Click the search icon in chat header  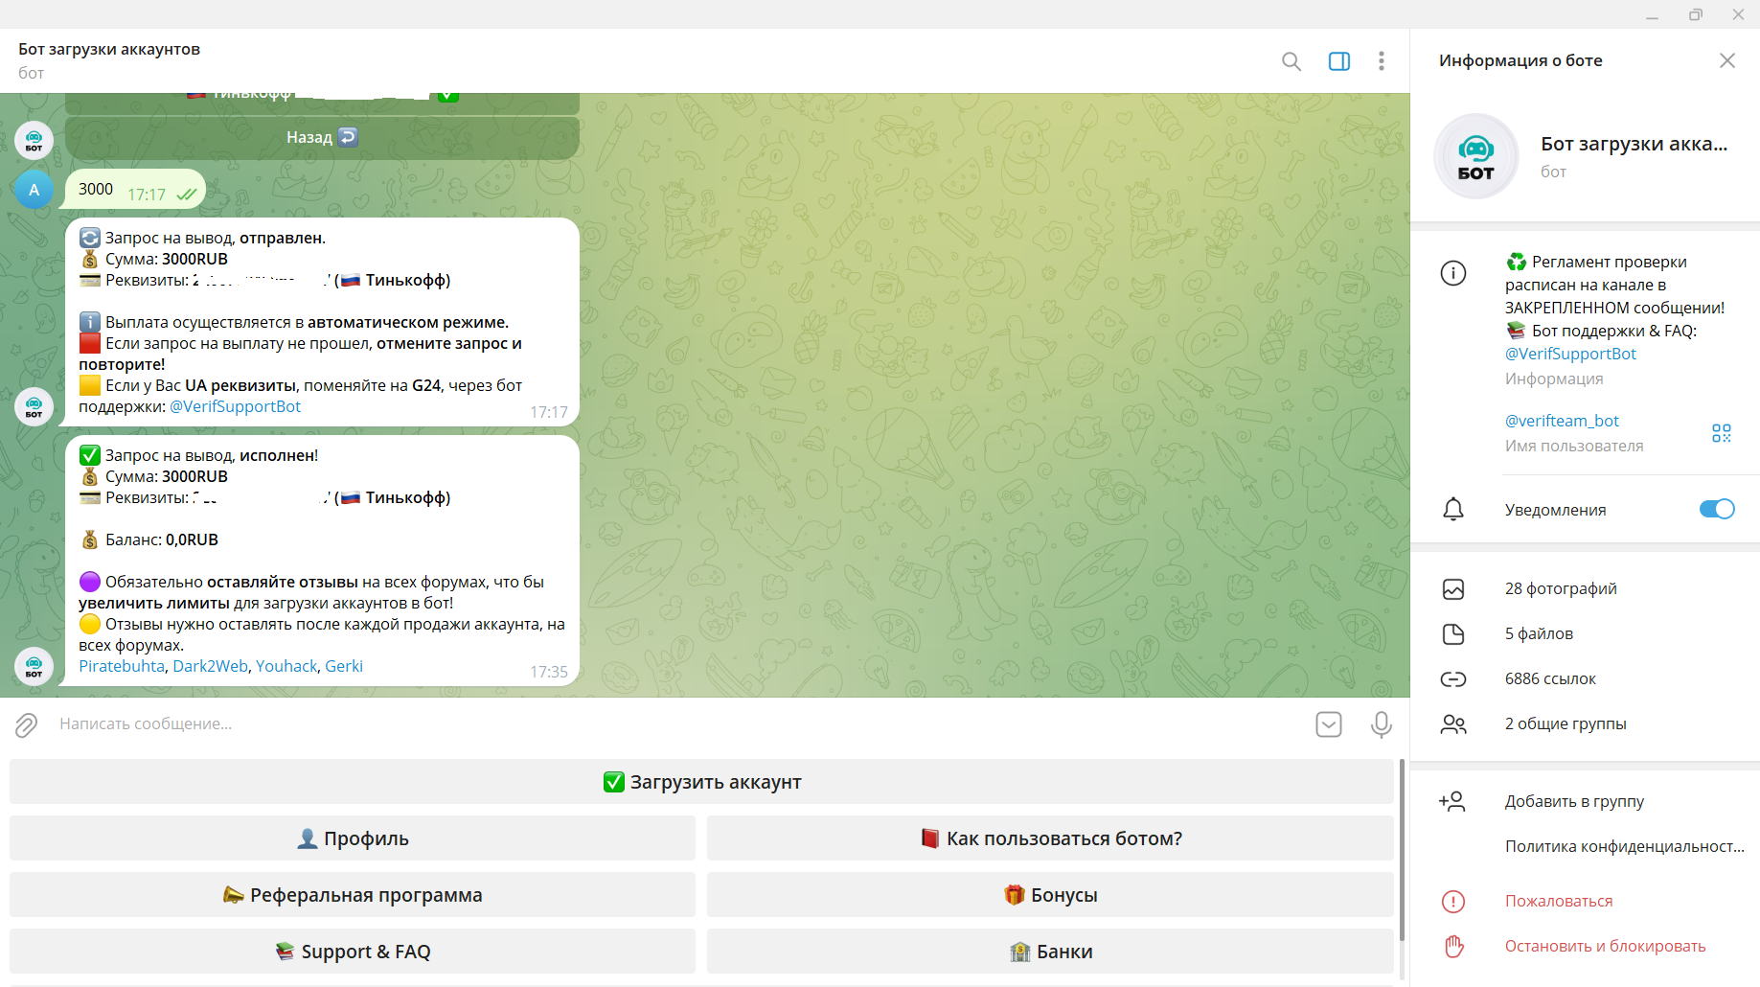click(1291, 61)
